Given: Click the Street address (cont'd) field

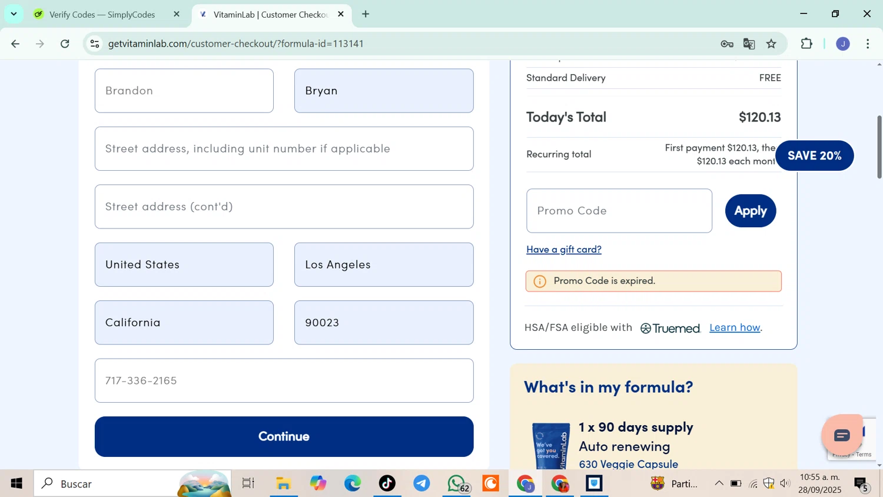Looking at the screenshot, I should coord(284,207).
